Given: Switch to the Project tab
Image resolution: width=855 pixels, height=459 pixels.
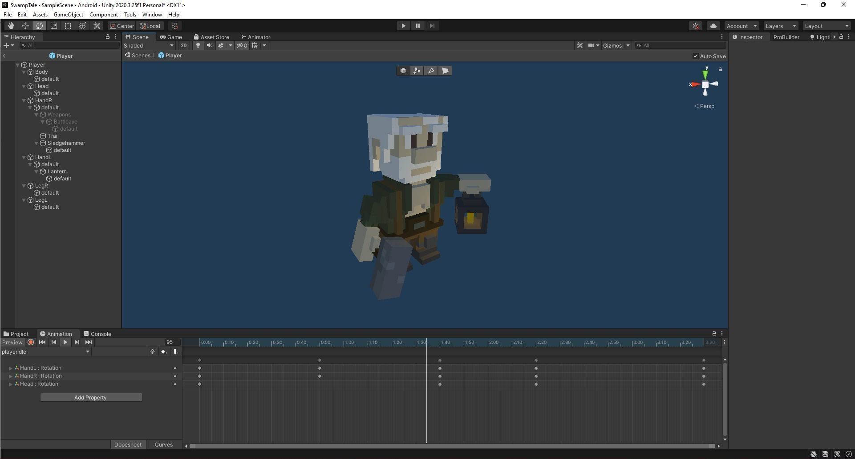Looking at the screenshot, I should point(16,334).
